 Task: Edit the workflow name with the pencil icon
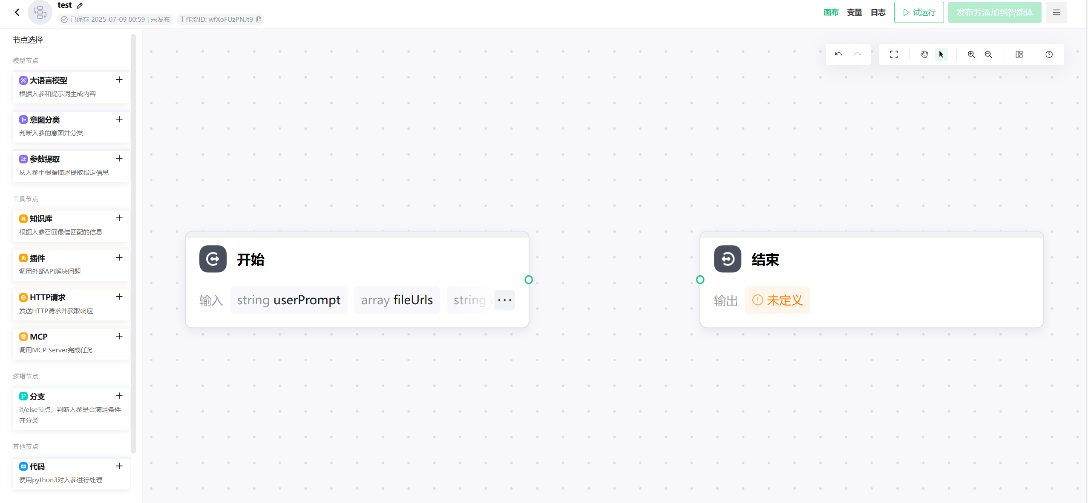click(80, 6)
